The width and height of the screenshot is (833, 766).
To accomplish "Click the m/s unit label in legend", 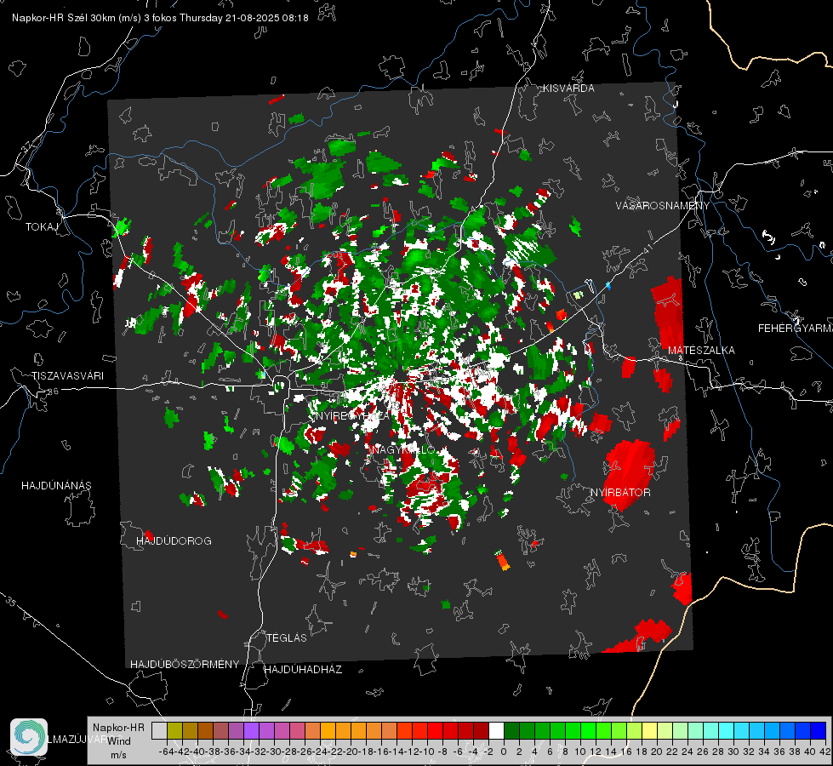I will 118,755.
